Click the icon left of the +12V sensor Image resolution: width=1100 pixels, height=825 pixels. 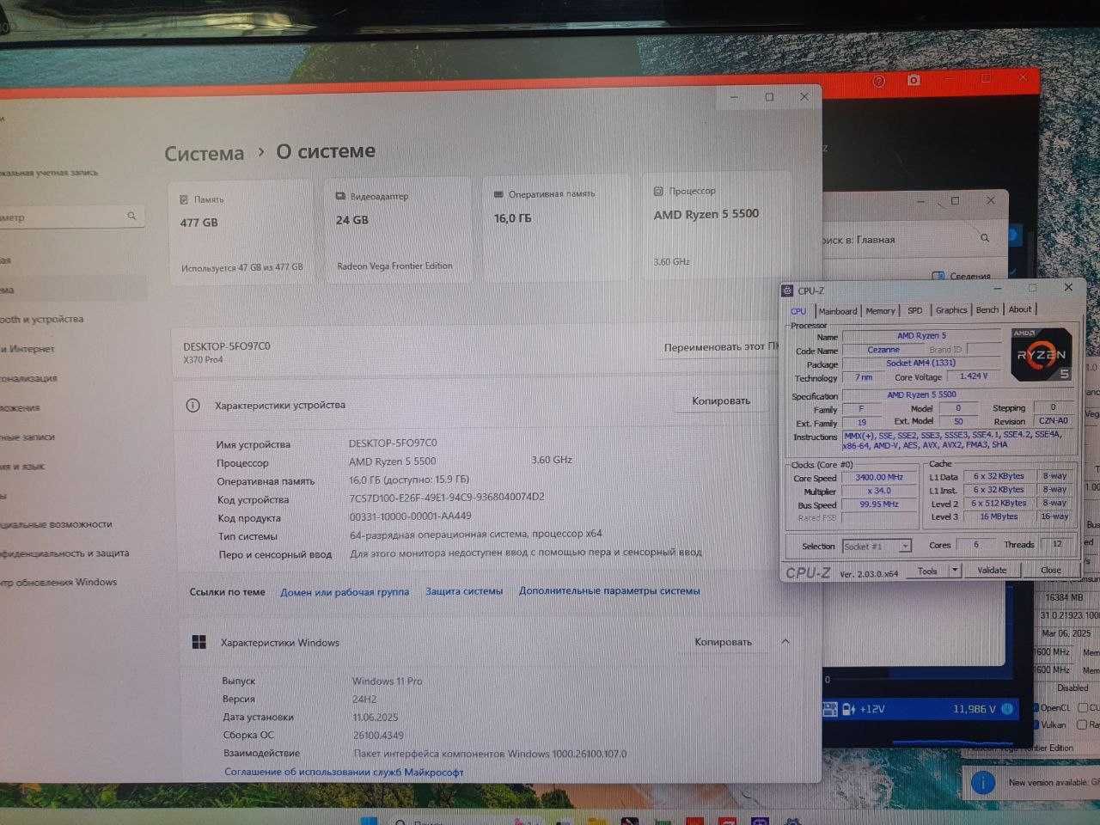click(848, 709)
